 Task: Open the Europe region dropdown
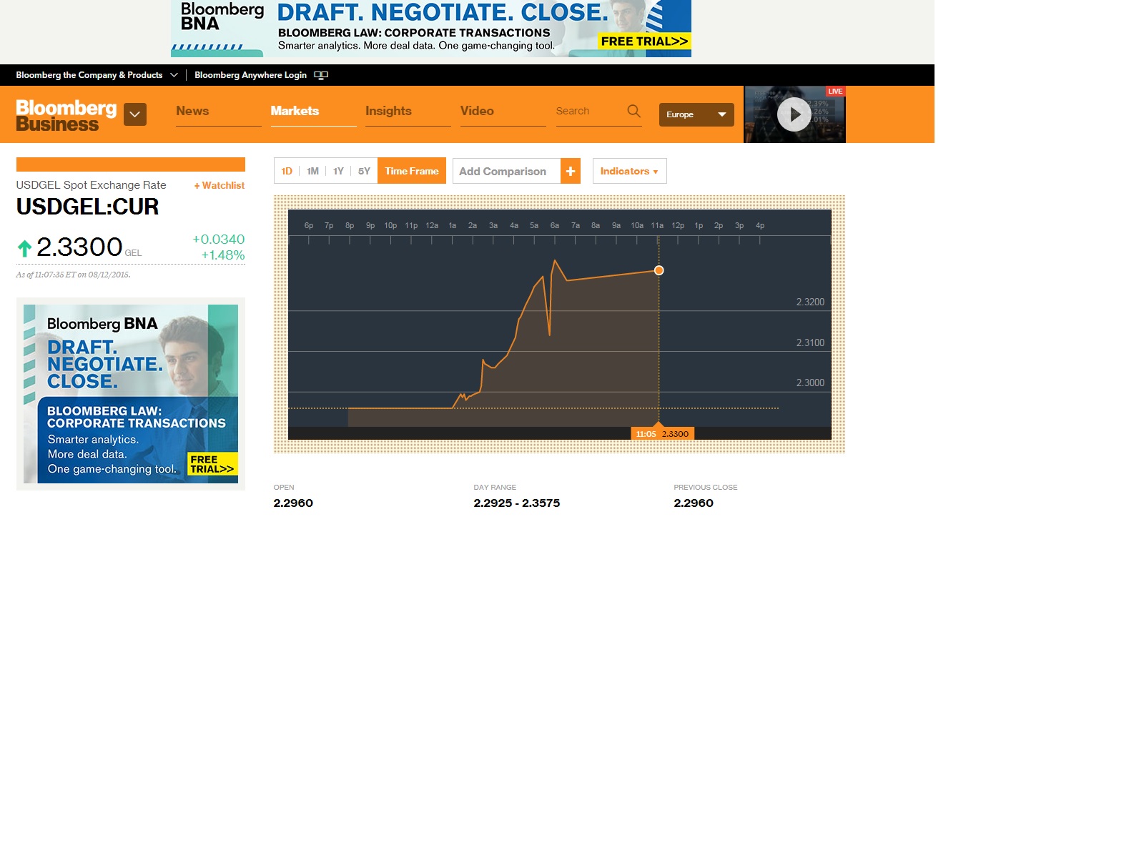(696, 114)
